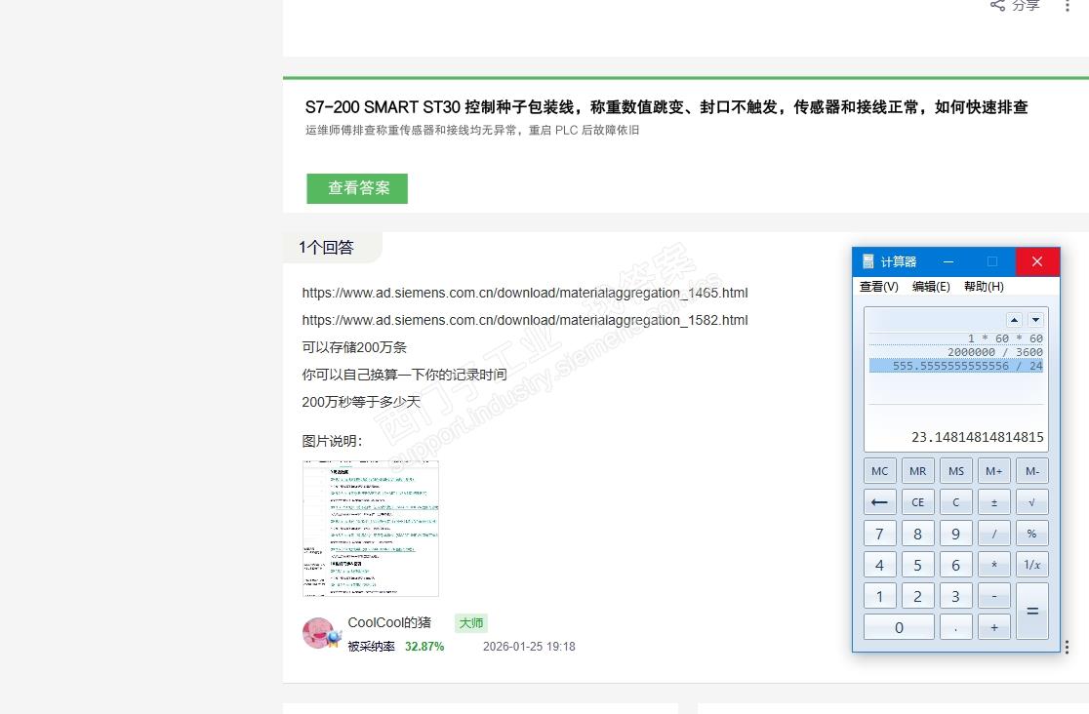
Task: Click the answer timestamp 2026-01-25 19:18
Action: tap(529, 647)
